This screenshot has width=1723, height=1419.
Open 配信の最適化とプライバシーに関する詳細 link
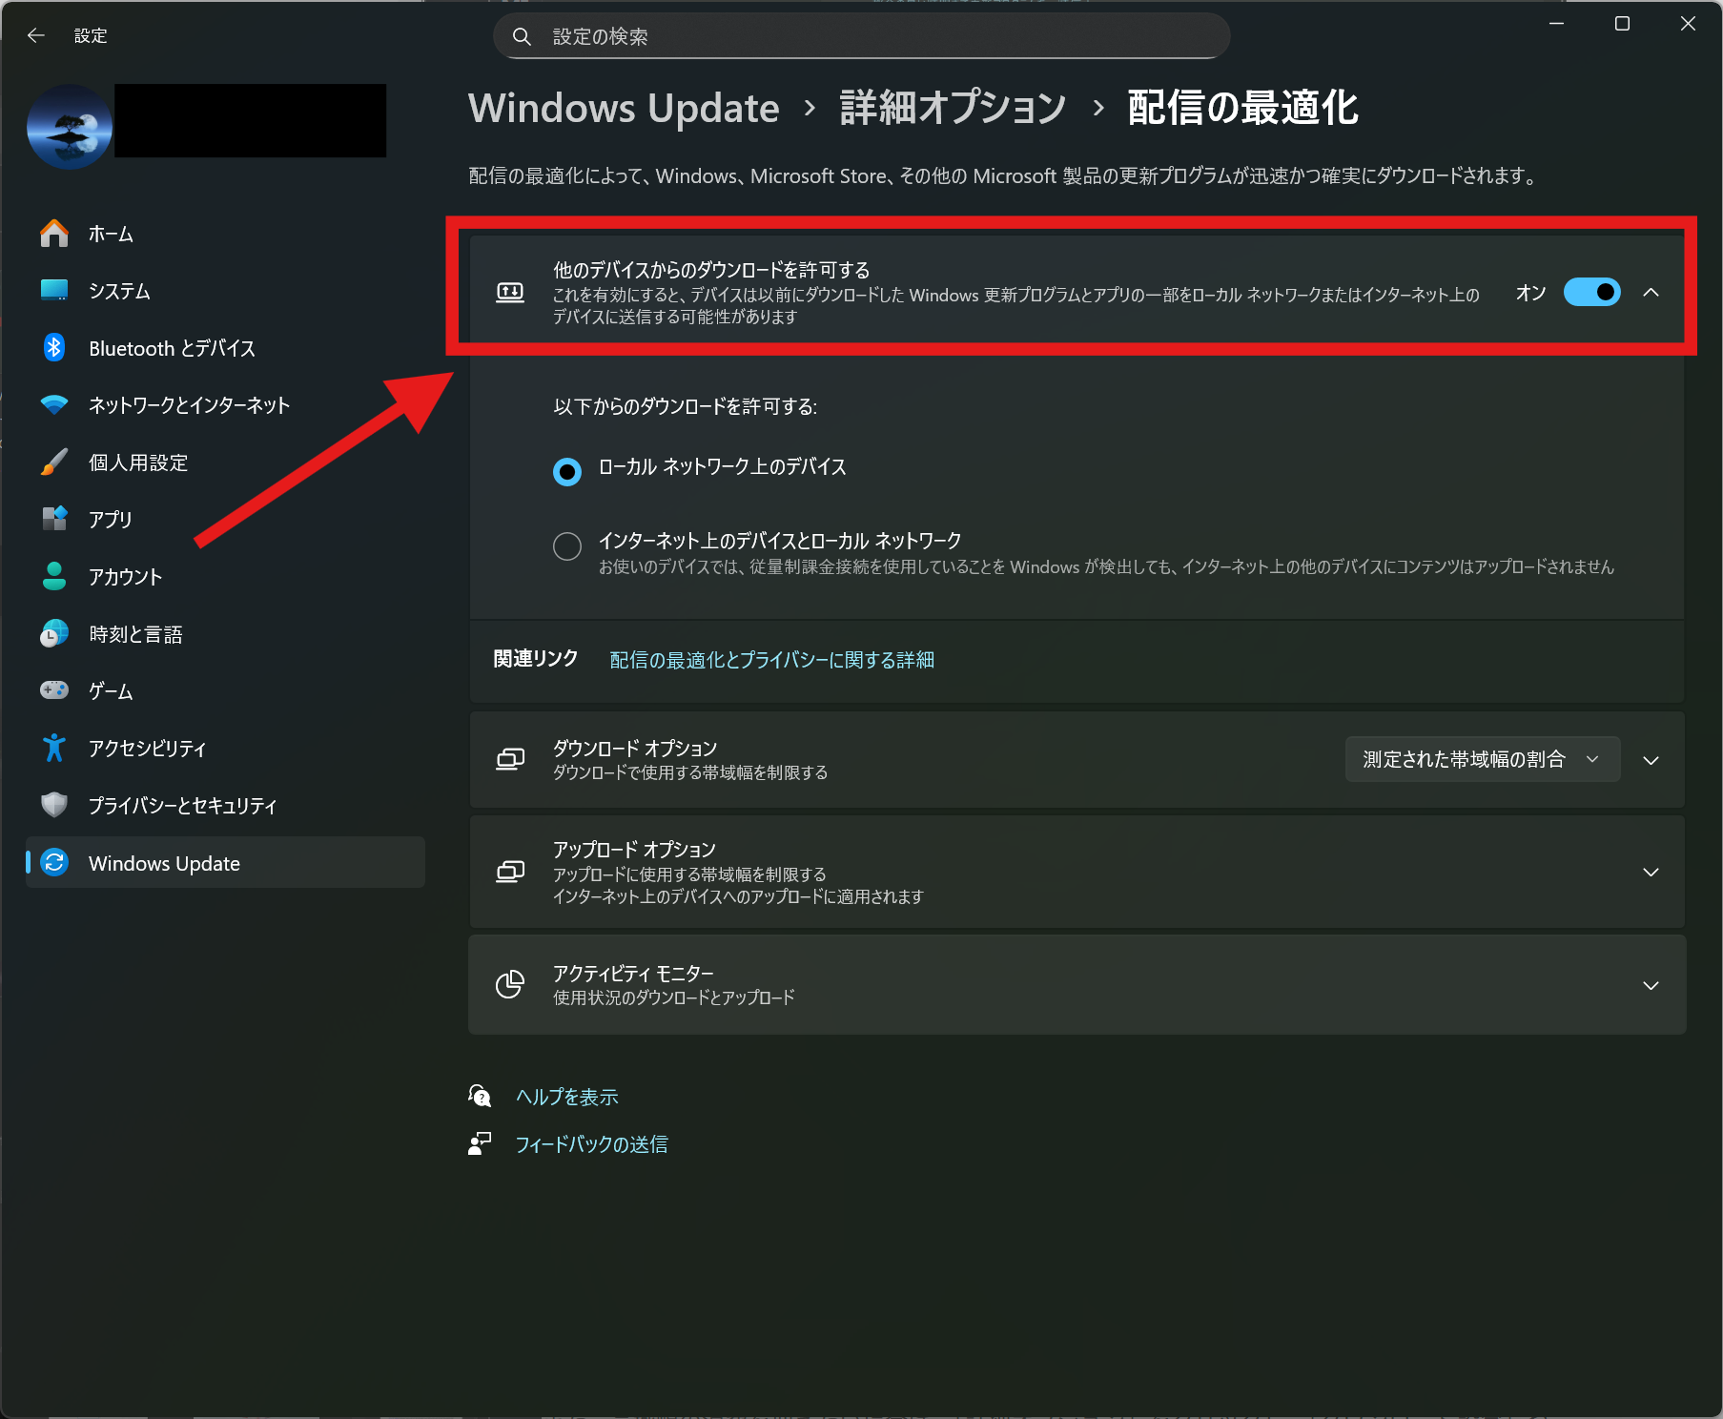click(x=771, y=660)
